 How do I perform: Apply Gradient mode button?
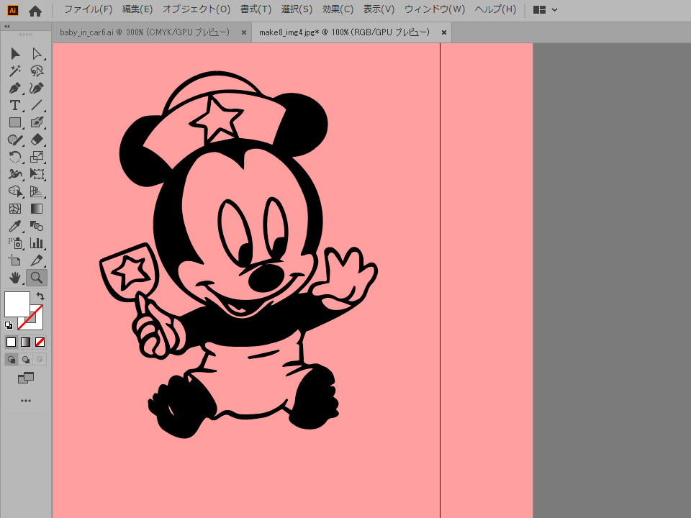tap(26, 342)
